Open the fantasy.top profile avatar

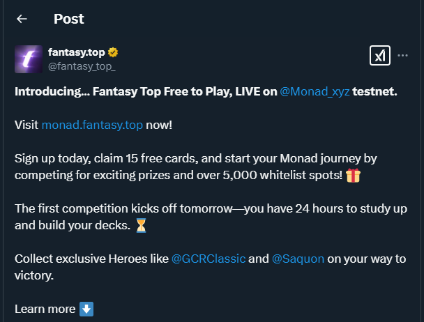pos(28,59)
